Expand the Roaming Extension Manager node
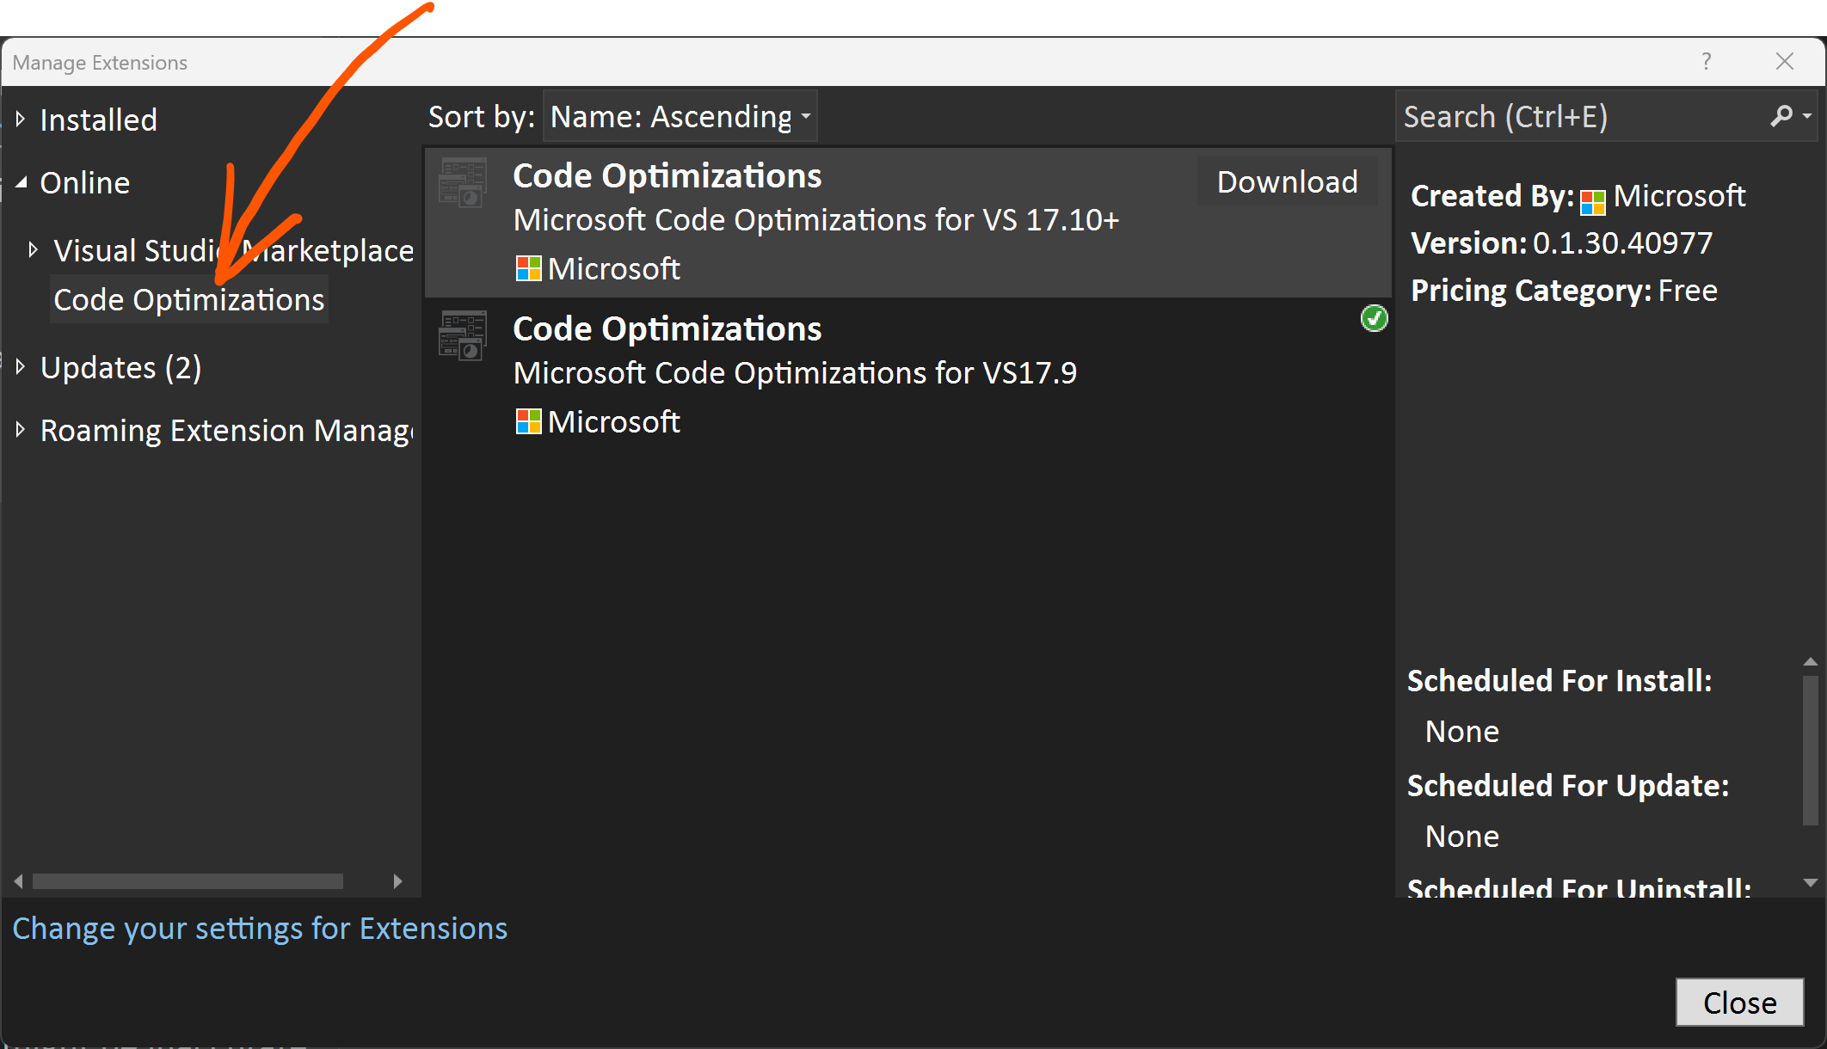Screen dimensions: 1827x1049 [21, 429]
